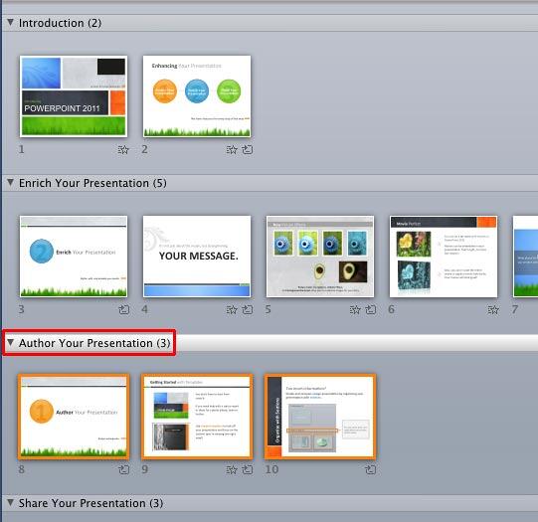
Task: Collapse the Share Your Presentation section triangle
Action: [11, 503]
